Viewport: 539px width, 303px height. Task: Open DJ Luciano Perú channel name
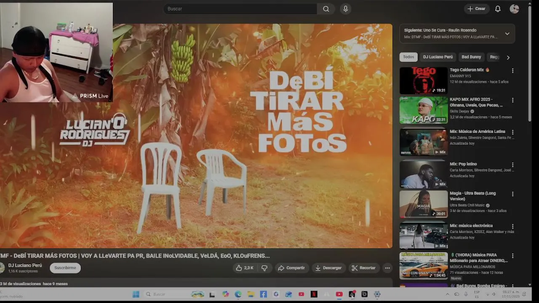[25, 266]
